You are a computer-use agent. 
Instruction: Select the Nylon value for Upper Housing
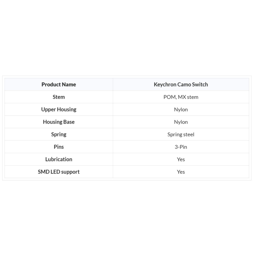click(x=181, y=109)
